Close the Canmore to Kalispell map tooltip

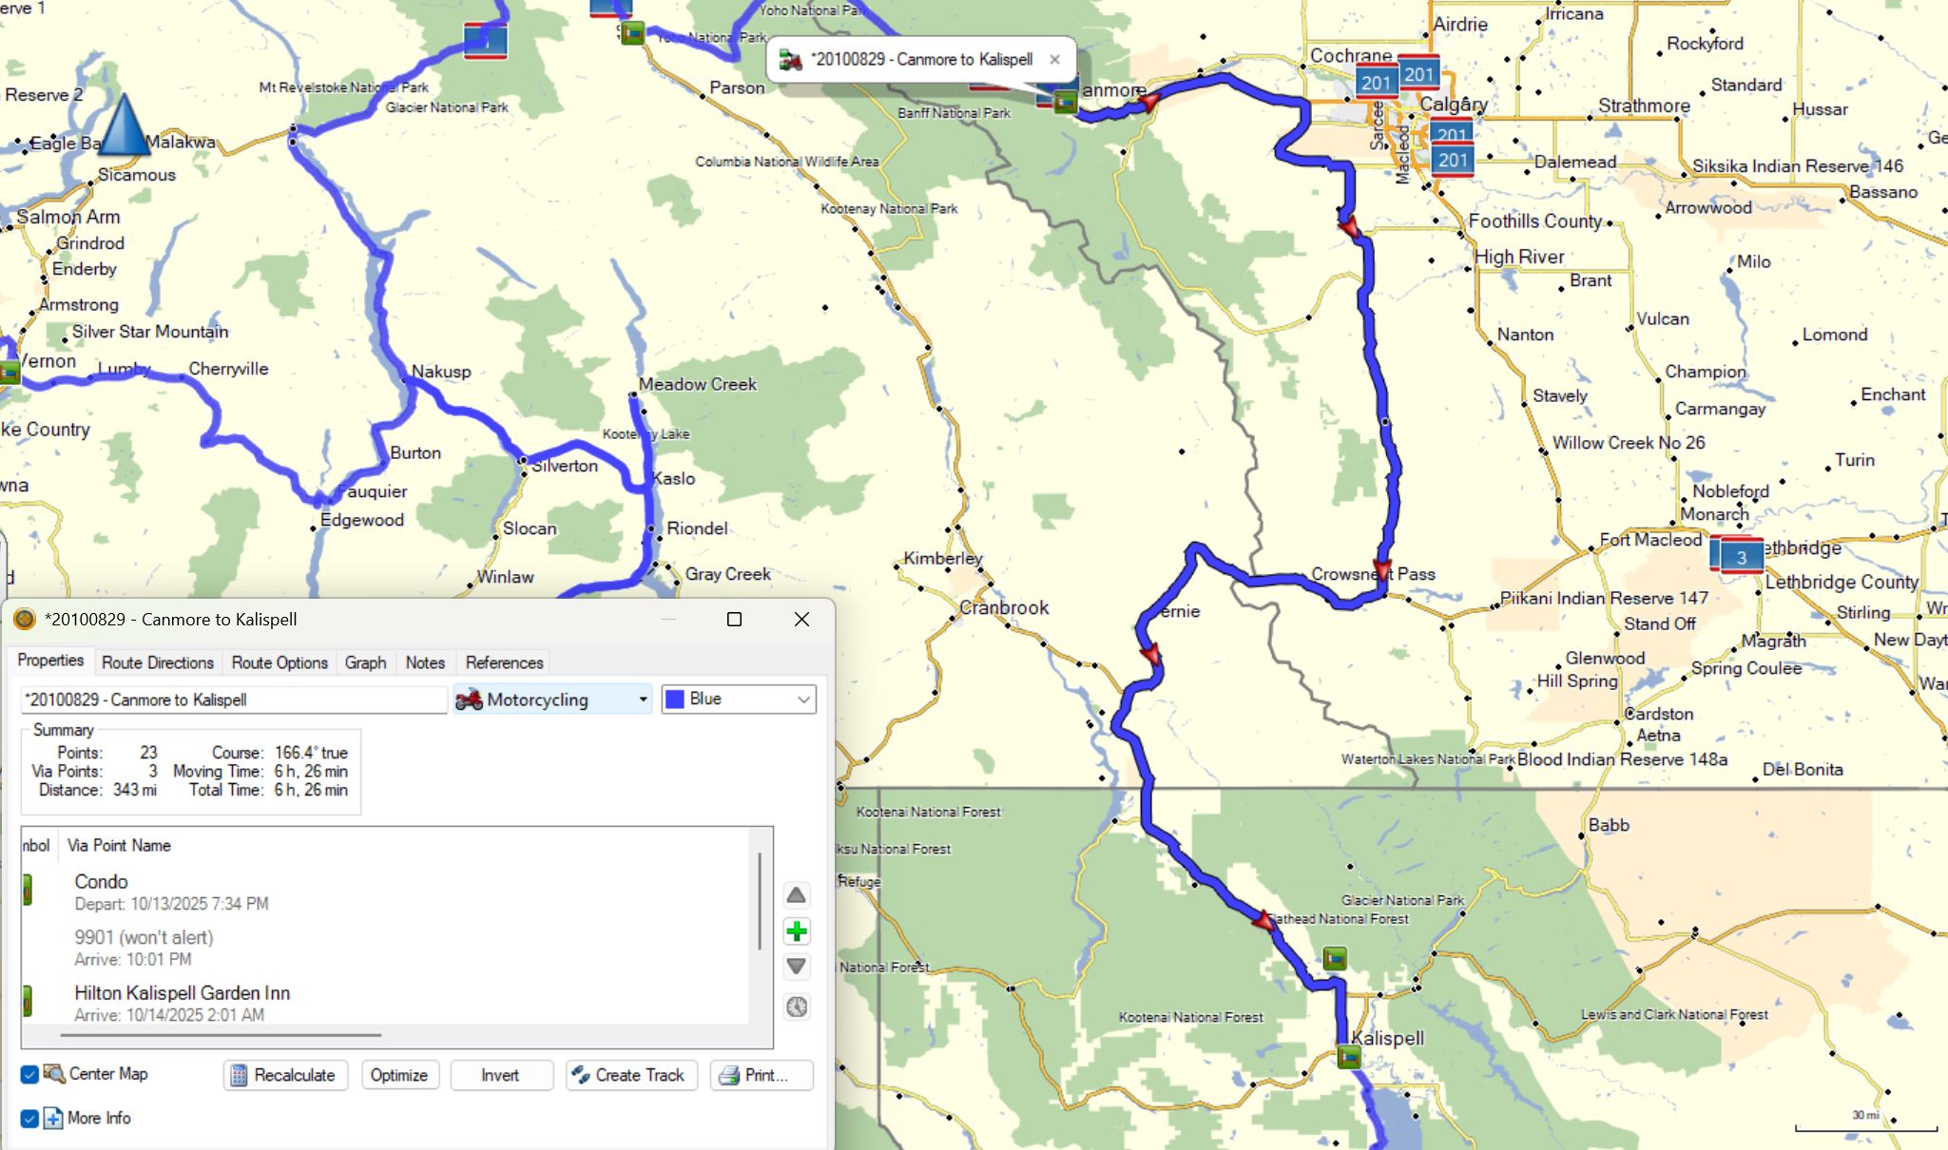tap(1054, 60)
